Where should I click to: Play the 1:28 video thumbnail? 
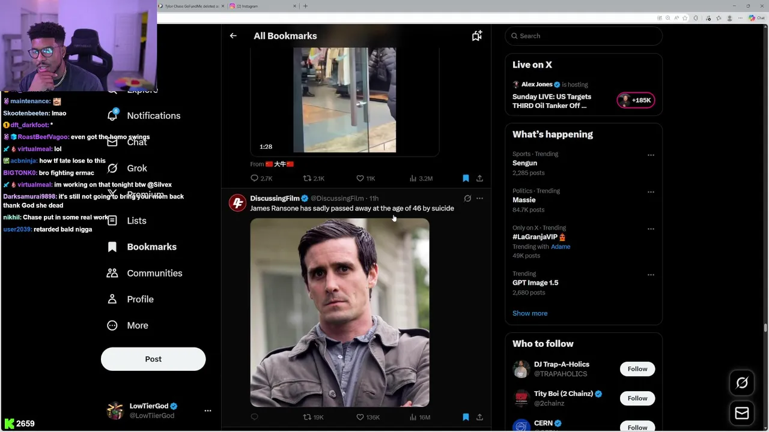pos(344,100)
